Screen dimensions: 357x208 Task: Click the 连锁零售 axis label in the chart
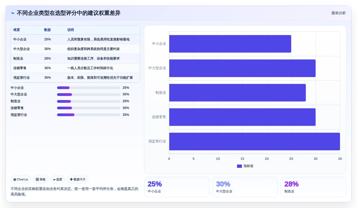click(x=159, y=117)
